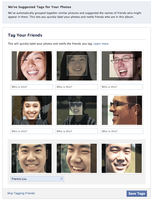Select the woman with scarf thumbnail
The image size is (153, 201).
click(32, 110)
